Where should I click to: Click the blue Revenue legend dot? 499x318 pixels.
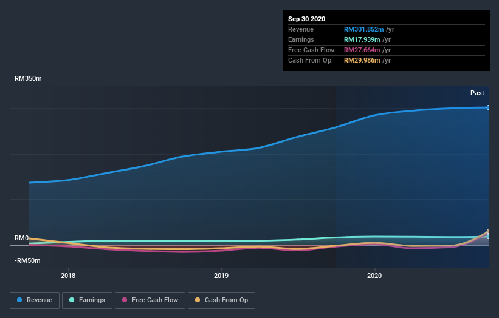coord(19,300)
